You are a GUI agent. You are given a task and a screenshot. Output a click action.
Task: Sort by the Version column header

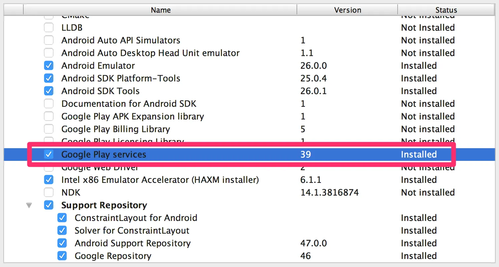347,10
